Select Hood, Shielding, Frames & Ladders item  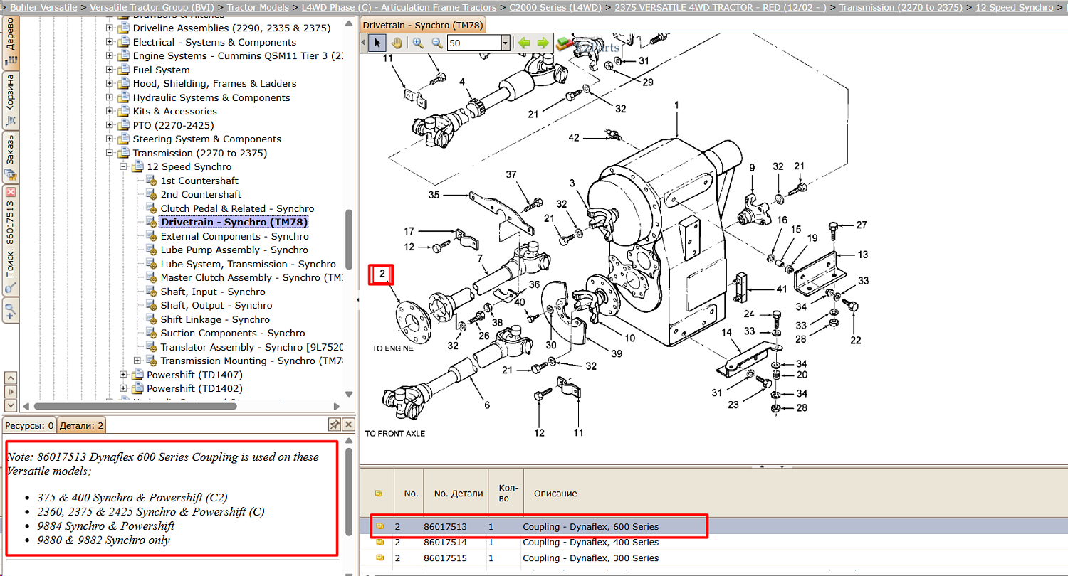[214, 83]
